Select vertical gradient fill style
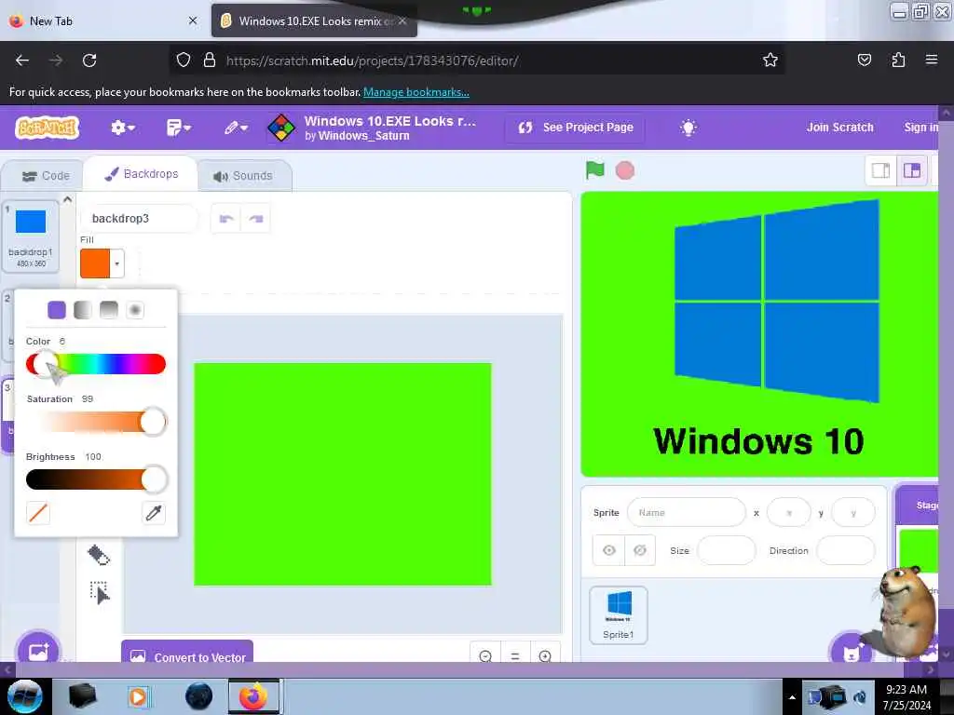Screen dimensions: 954x715 coord(109,310)
